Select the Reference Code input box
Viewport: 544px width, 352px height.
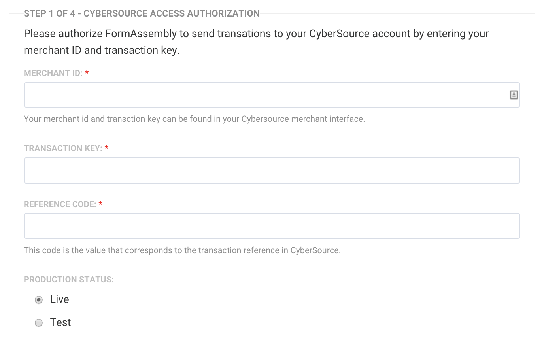(272, 226)
